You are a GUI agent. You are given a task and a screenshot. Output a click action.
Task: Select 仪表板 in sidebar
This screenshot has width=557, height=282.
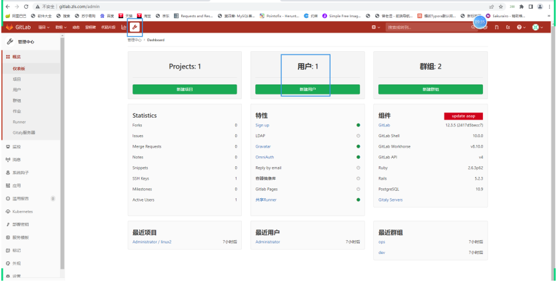coord(19,69)
